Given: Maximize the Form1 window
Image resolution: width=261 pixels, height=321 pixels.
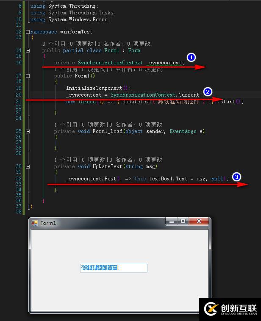Looking at the screenshot, I should (x=183, y=221).
